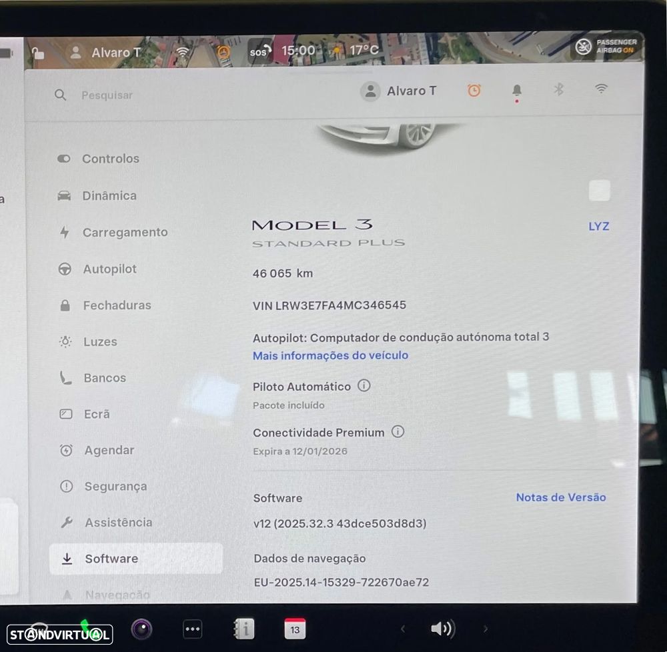This screenshot has width=667, height=652.
Task: Open Wi-Fi settings icon in settings header
Action: point(601,89)
